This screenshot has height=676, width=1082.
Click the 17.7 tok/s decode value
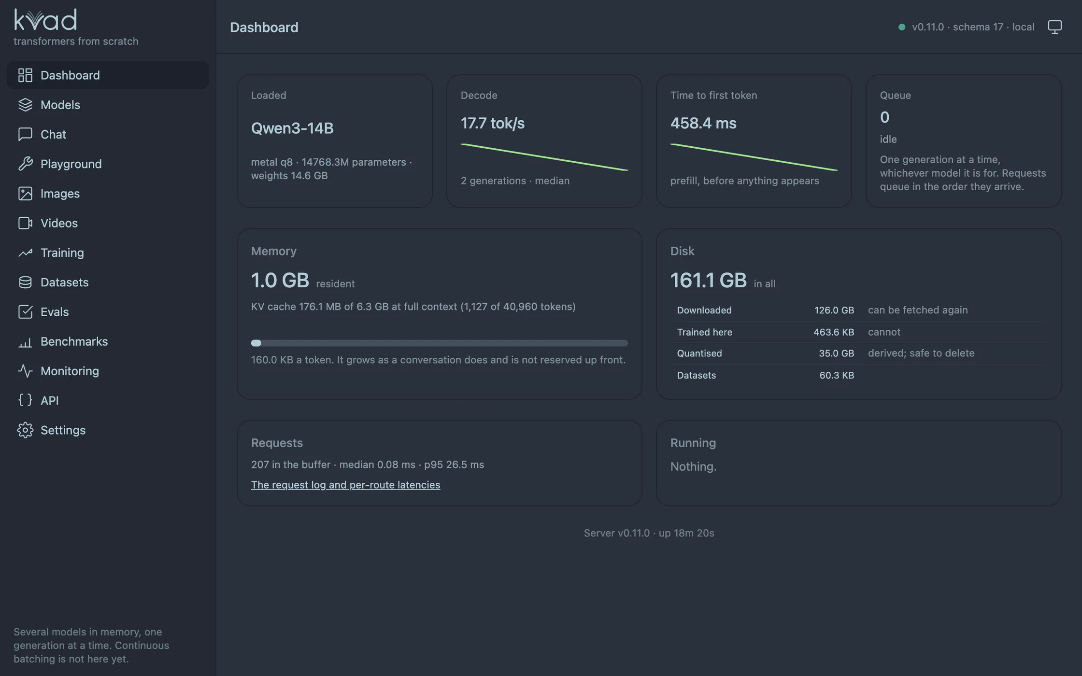[x=492, y=123]
